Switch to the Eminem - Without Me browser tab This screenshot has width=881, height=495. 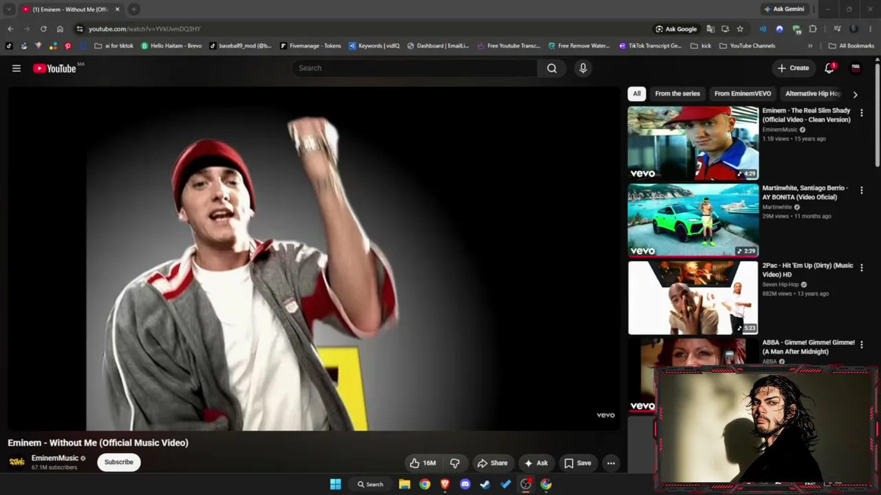tap(71, 10)
